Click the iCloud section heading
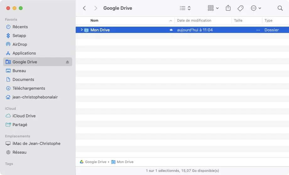The height and width of the screenshot is (175, 289). click(10, 109)
